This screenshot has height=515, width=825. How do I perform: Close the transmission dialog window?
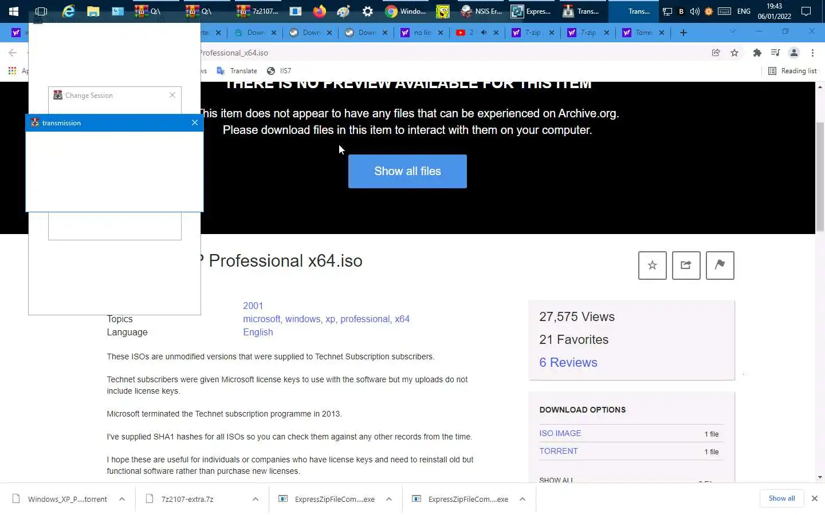click(195, 122)
